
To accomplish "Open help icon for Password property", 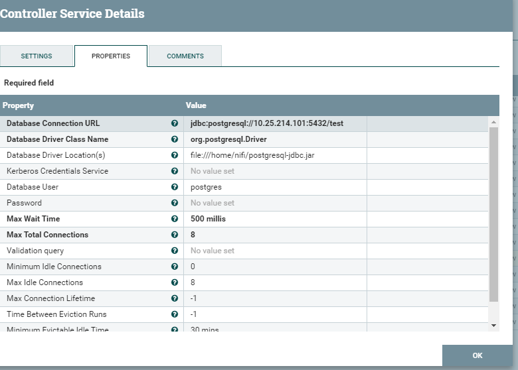I will point(175,203).
